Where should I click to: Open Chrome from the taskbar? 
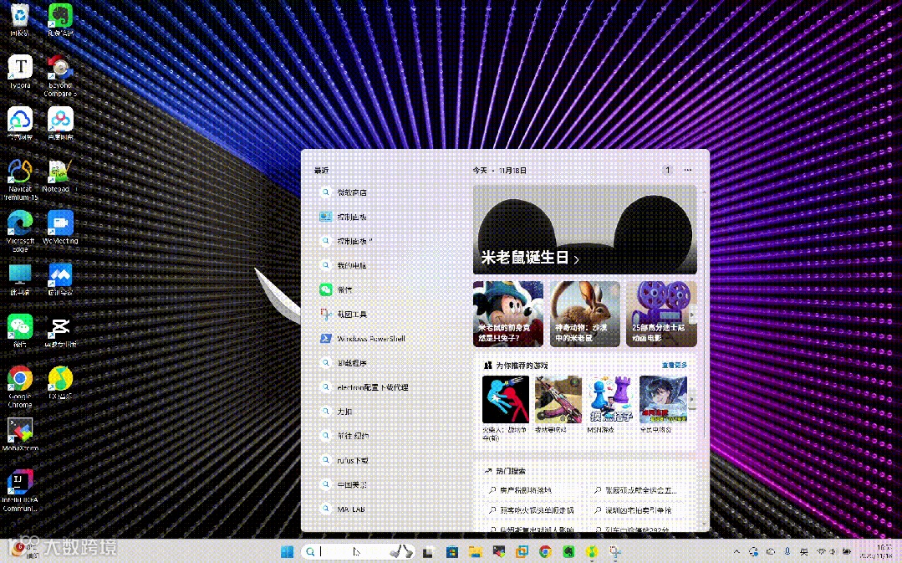pyautogui.click(x=545, y=552)
